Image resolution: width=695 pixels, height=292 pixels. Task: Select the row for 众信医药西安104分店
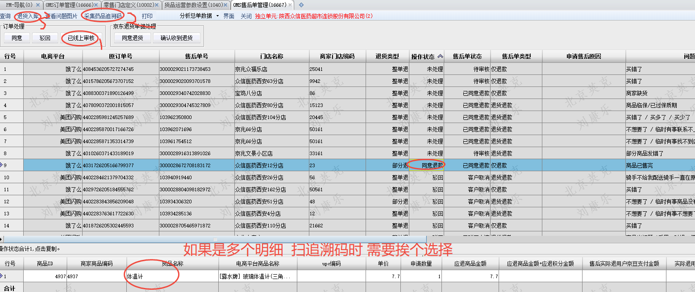pos(347,117)
